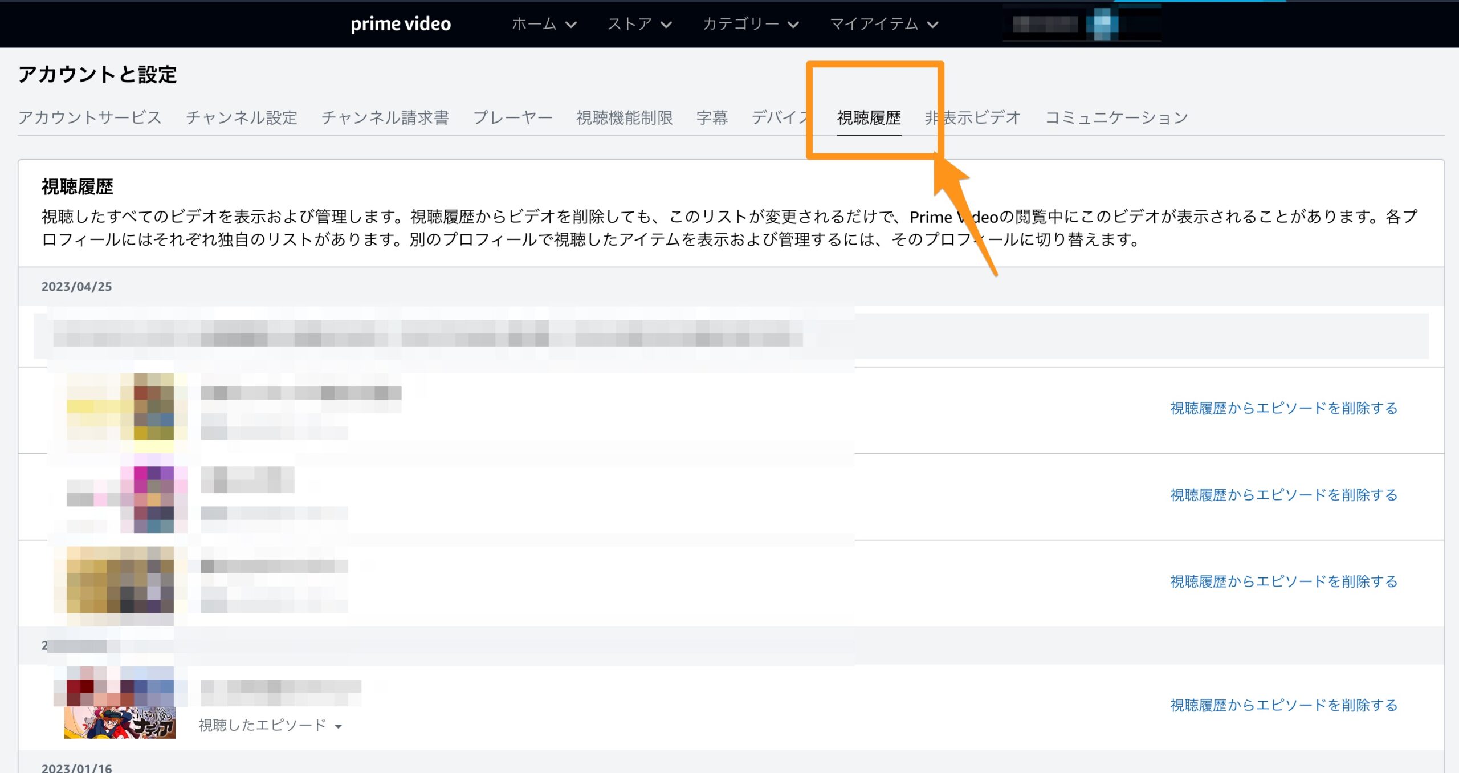The image size is (1459, 773).
Task: Remove the Nadia episode from watch history
Action: click(1283, 705)
